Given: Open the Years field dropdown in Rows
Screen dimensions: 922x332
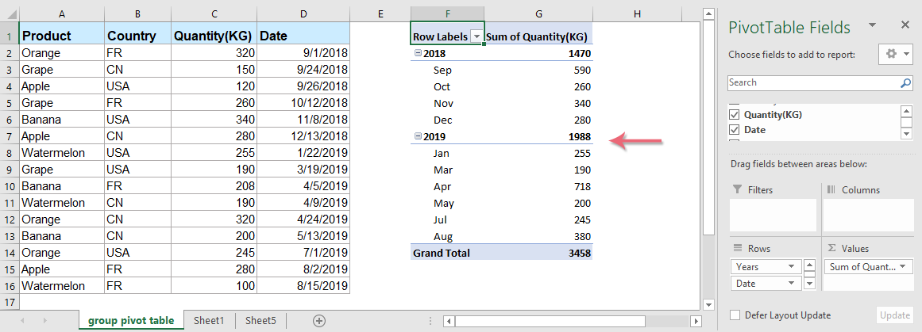Looking at the screenshot, I should 793,267.
